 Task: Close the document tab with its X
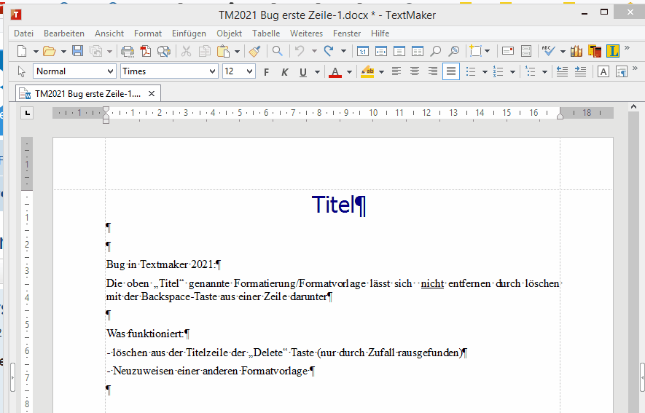152,94
